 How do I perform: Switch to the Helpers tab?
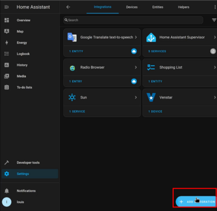183,7
